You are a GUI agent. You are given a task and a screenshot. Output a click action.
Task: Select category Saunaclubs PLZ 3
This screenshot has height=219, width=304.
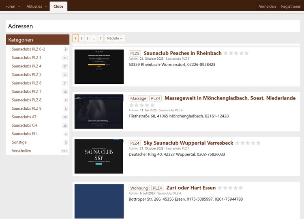[x=27, y=58]
